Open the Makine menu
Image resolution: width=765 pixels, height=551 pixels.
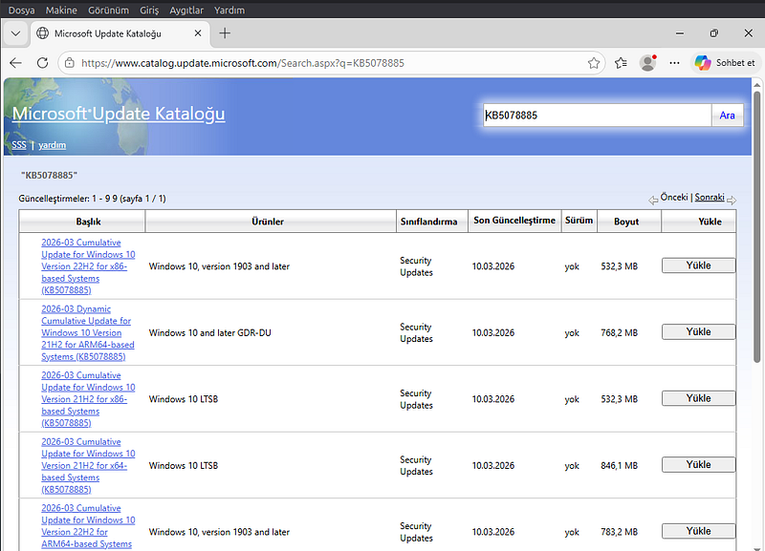(x=61, y=11)
